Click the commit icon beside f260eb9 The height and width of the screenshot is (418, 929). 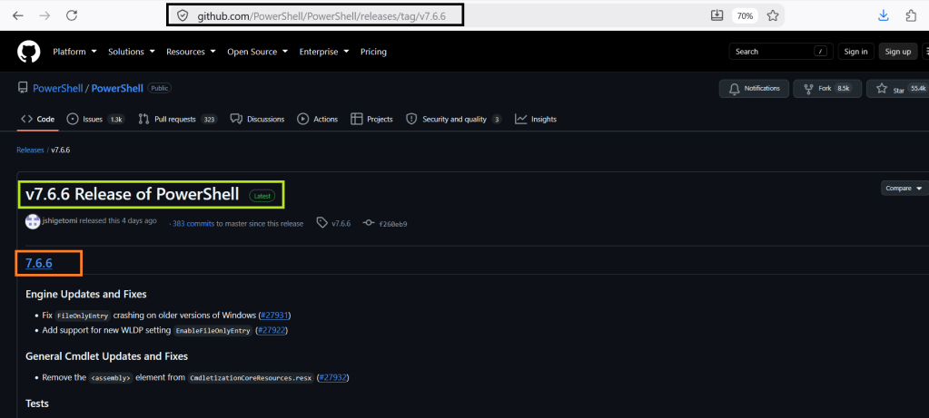tap(369, 223)
